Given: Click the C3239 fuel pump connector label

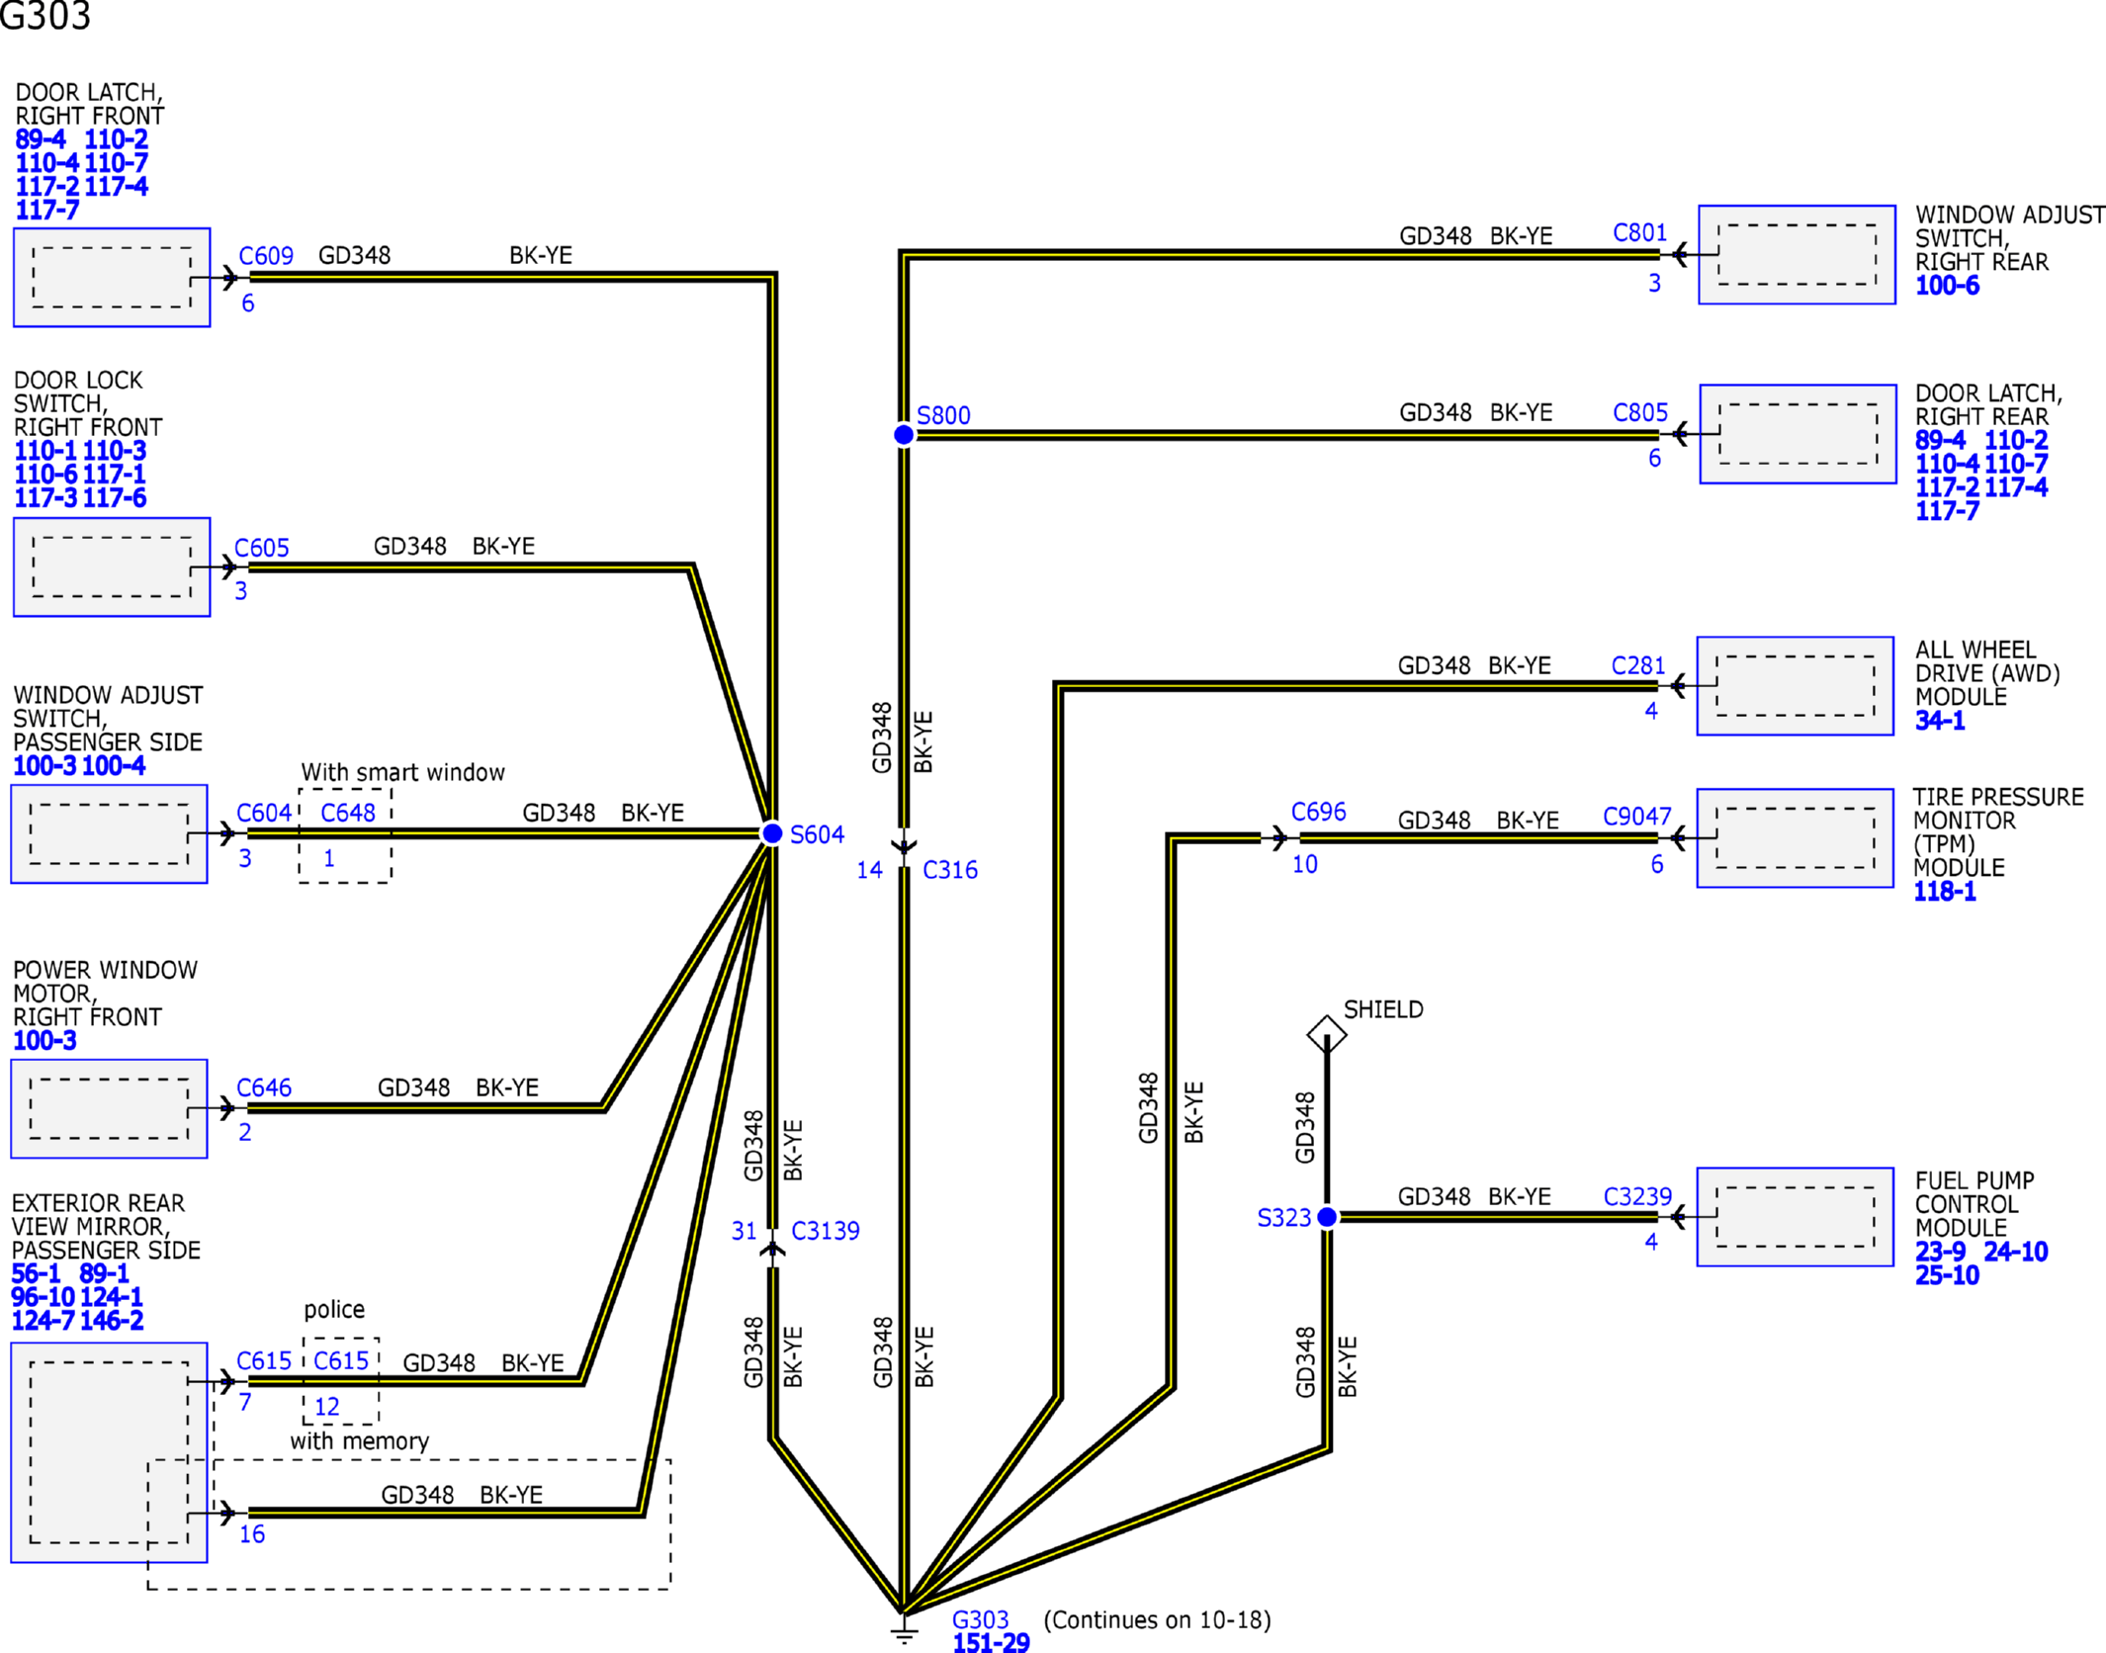Looking at the screenshot, I should pyautogui.click(x=1637, y=1197).
